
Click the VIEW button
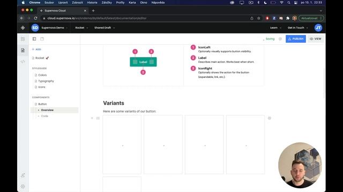[316, 39]
